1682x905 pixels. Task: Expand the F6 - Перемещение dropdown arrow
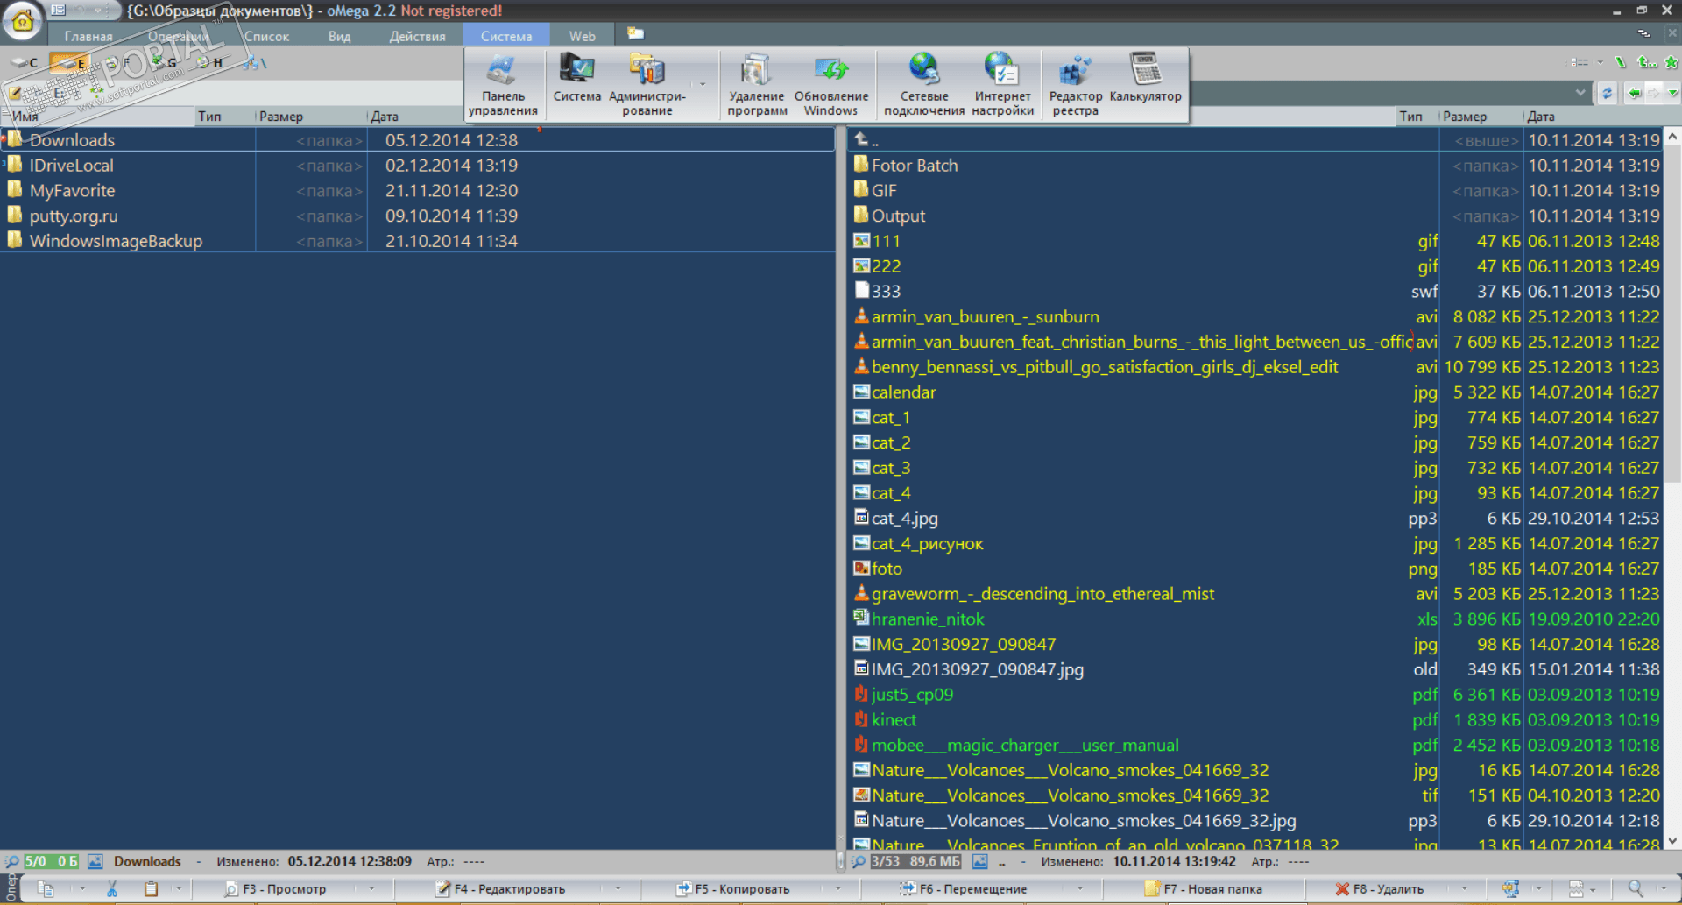coord(1080,889)
